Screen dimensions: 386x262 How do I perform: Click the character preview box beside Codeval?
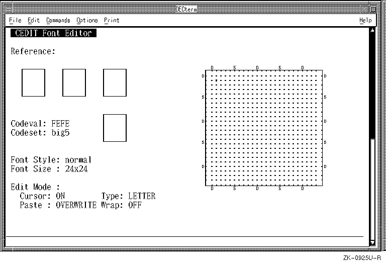coord(115,128)
